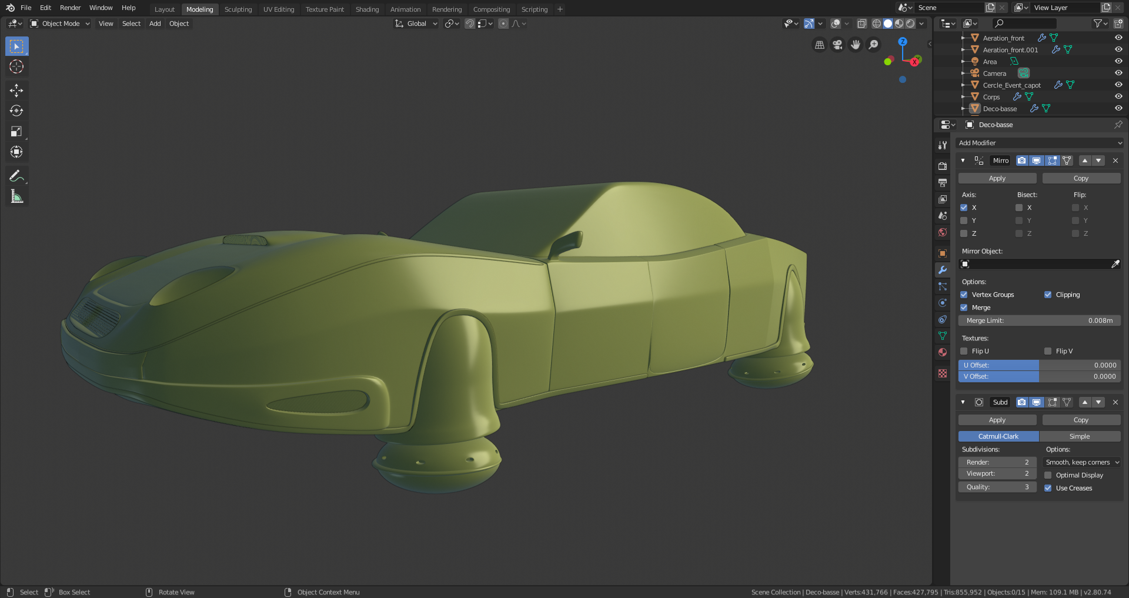Viewport: 1129px width, 598px height.
Task: Open the Add Modifier dropdown
Action: 1039,143
